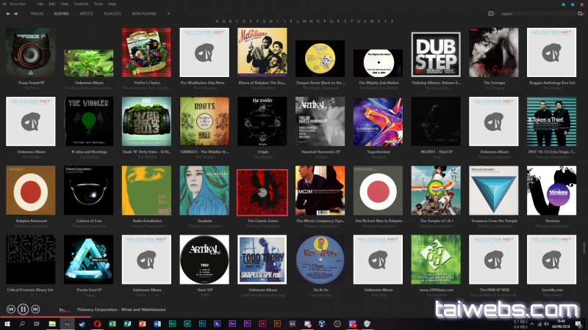Launch Opera browser from the taskbar
The height and width of the screenshot is (330, 588).
[97, 323]
